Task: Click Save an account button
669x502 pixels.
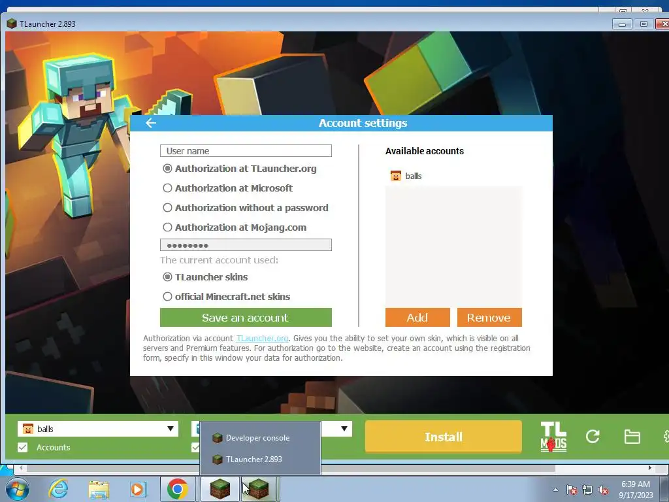Action: [246, 318]
